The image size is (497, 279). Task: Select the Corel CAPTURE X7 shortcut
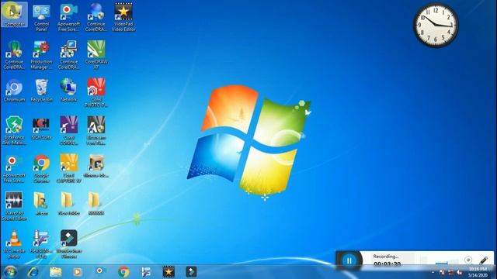(69, 169)
